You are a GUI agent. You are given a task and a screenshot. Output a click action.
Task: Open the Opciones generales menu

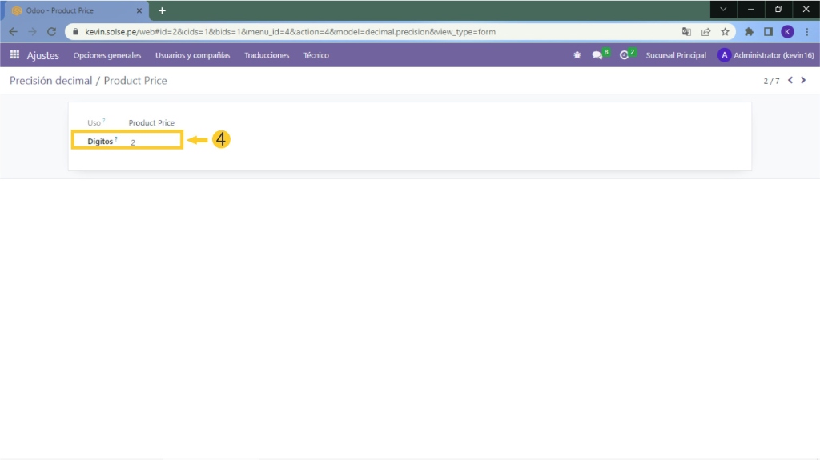coord(107,55)
